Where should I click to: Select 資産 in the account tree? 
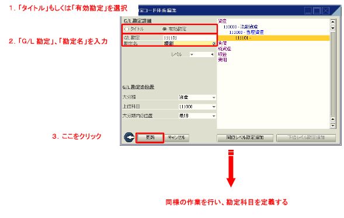(223, 21)
